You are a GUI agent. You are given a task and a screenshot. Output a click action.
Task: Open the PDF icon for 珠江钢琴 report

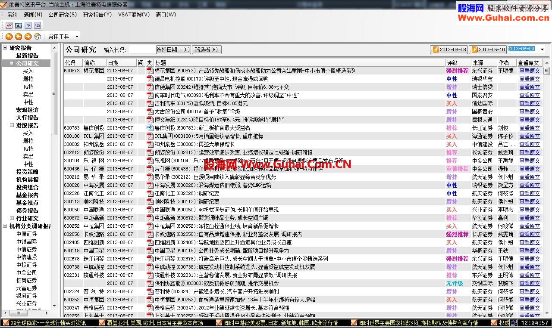click(x=150, y=259)
